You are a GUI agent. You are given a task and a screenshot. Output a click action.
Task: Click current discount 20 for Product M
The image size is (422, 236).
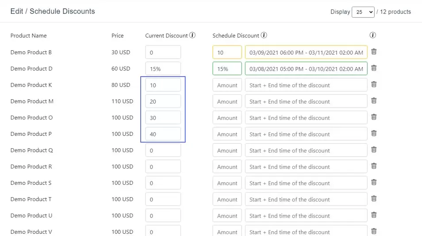(x=163, y=101)
